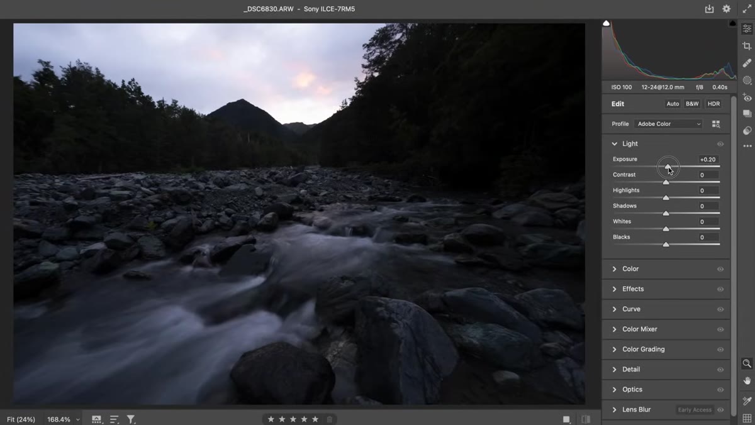Select the Crop tool
The width and height of the screenshot is (755, 425).
[747, 46]
